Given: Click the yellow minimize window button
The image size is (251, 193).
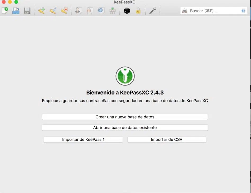Looking at the screenshot, I should coord(10,2).
